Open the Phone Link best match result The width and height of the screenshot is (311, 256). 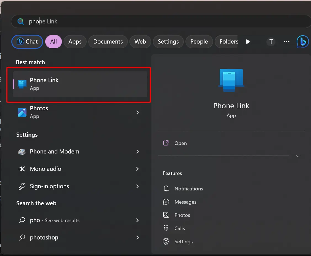pyautogui.click(x=80, y=84)
